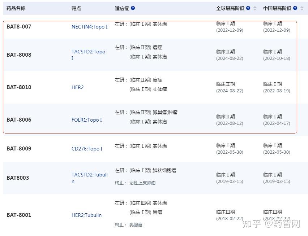Click the 中国最高阶段 info icon

pyautogui.click(x=295, y=8)
